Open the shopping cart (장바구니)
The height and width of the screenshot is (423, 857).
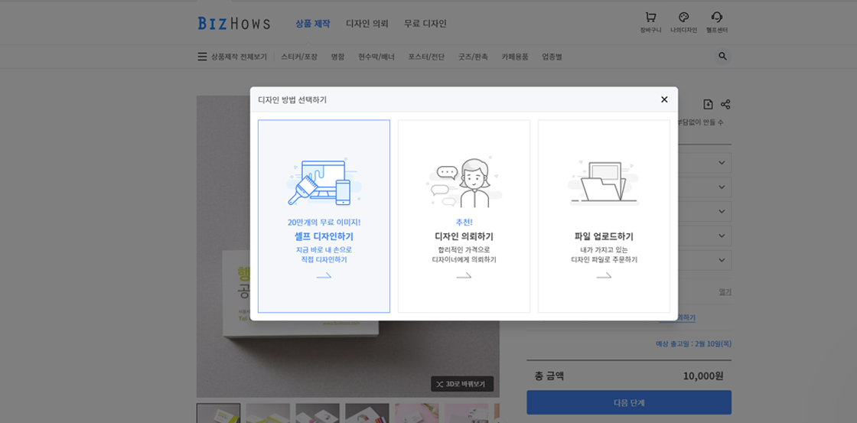point(650,23)
